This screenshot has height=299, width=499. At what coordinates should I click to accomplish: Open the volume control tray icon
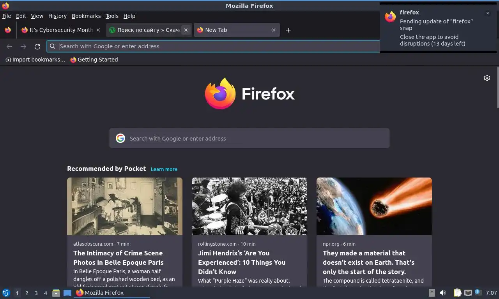tap(443, 293)
